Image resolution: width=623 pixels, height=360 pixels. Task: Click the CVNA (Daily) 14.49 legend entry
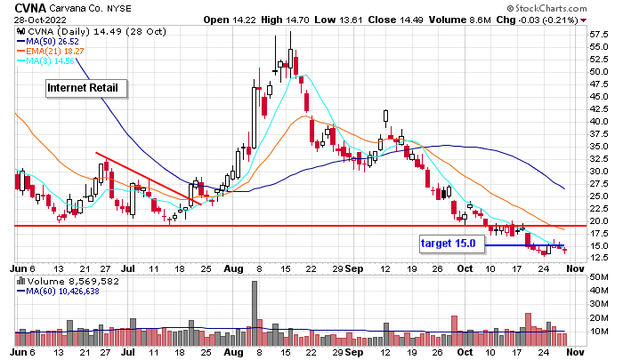(x=96, y=31)
